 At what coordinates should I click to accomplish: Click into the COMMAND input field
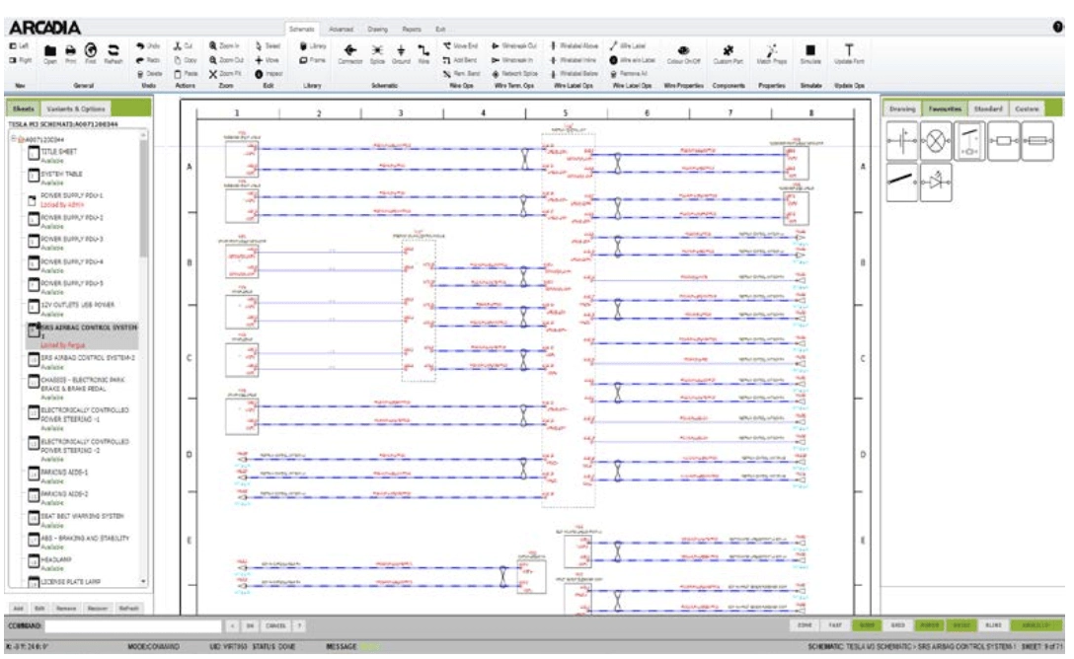click(128, 626)
